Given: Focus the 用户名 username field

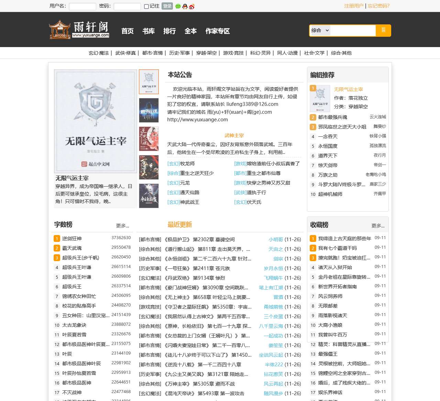Looking at the screenshot, I should point(82,6).
